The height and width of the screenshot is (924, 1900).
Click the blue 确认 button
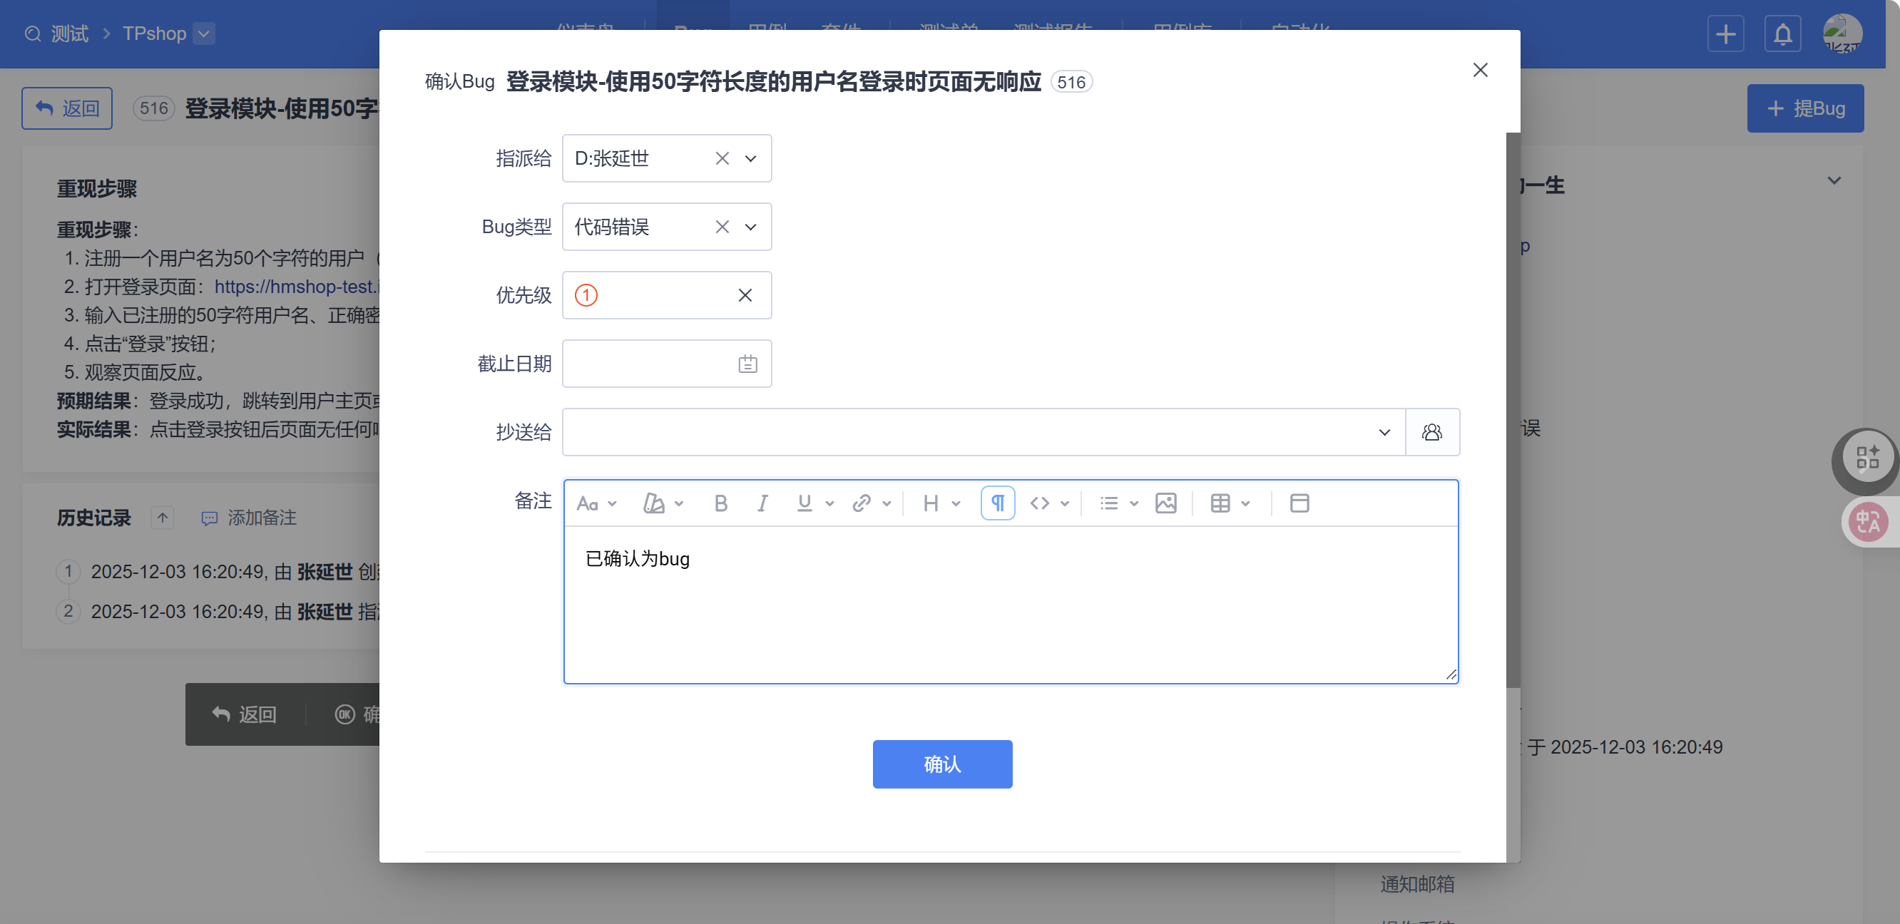pos(942,765)
